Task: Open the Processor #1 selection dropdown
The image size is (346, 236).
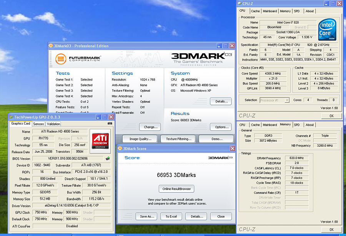Action: (x=287, y=100)
